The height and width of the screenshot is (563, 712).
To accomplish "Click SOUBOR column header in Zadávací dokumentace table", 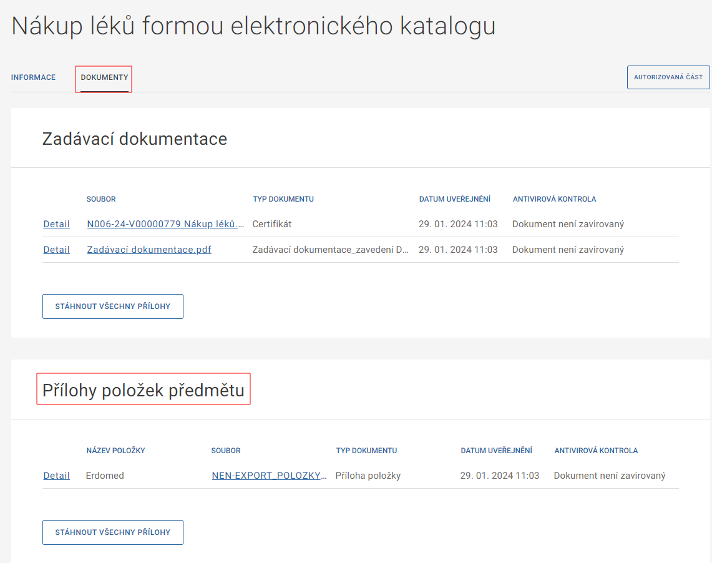I will [101, 199].
